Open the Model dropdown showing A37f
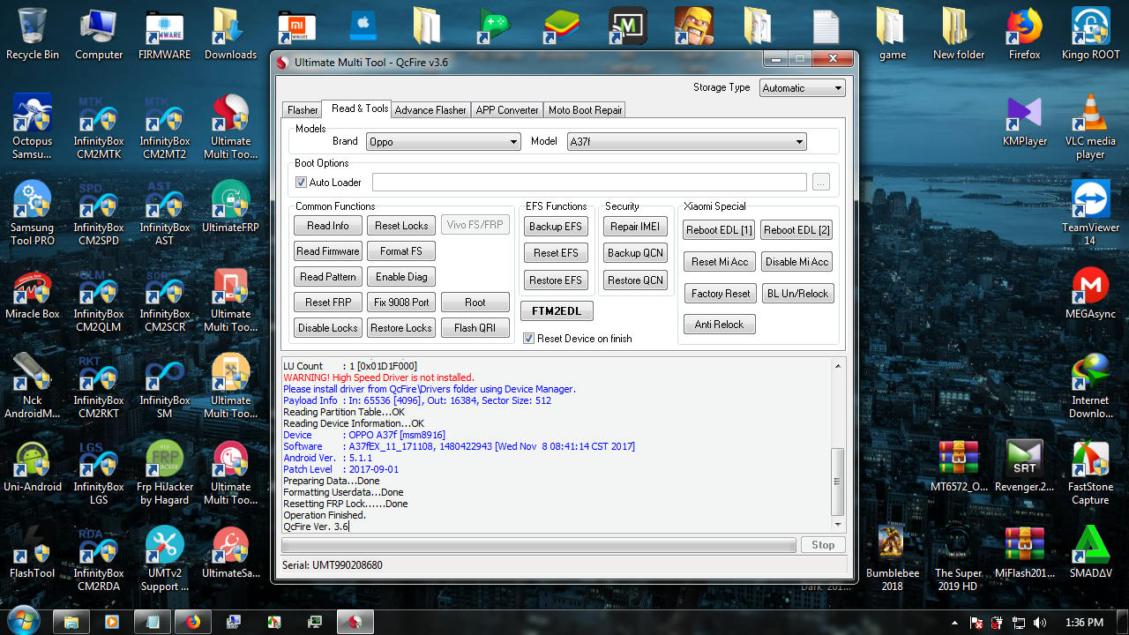1129x635 pixels. [686, 141]
